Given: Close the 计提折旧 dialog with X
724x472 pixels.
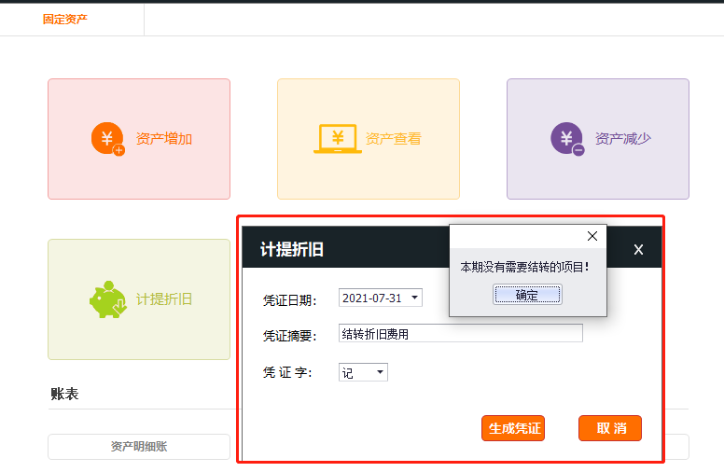Looking at the screenshot, I should click(638, 250).
